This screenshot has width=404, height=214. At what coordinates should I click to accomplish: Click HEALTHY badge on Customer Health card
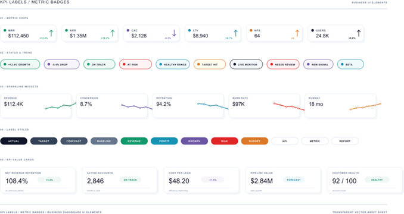point(377,180)
